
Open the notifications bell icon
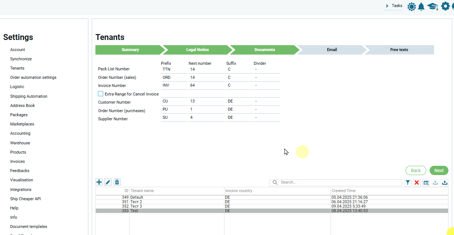point(421,6)
